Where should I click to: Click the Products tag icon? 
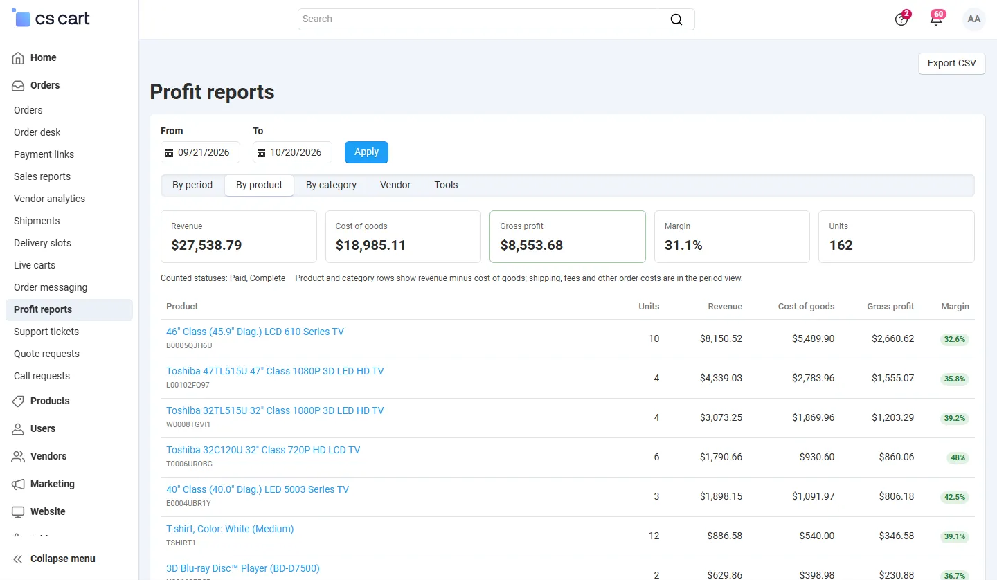pos(18,401)
